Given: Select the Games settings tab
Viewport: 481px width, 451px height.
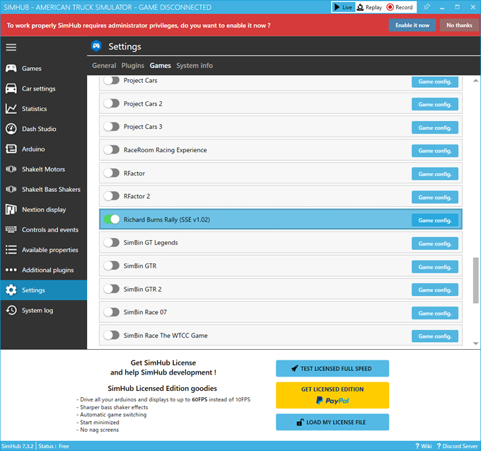Looking at the screenshot, I should click(x=160, y=65).
